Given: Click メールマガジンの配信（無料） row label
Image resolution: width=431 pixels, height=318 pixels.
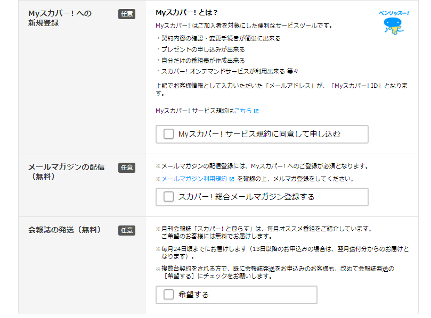Looking at the screenshot, I should pos(66,171).
